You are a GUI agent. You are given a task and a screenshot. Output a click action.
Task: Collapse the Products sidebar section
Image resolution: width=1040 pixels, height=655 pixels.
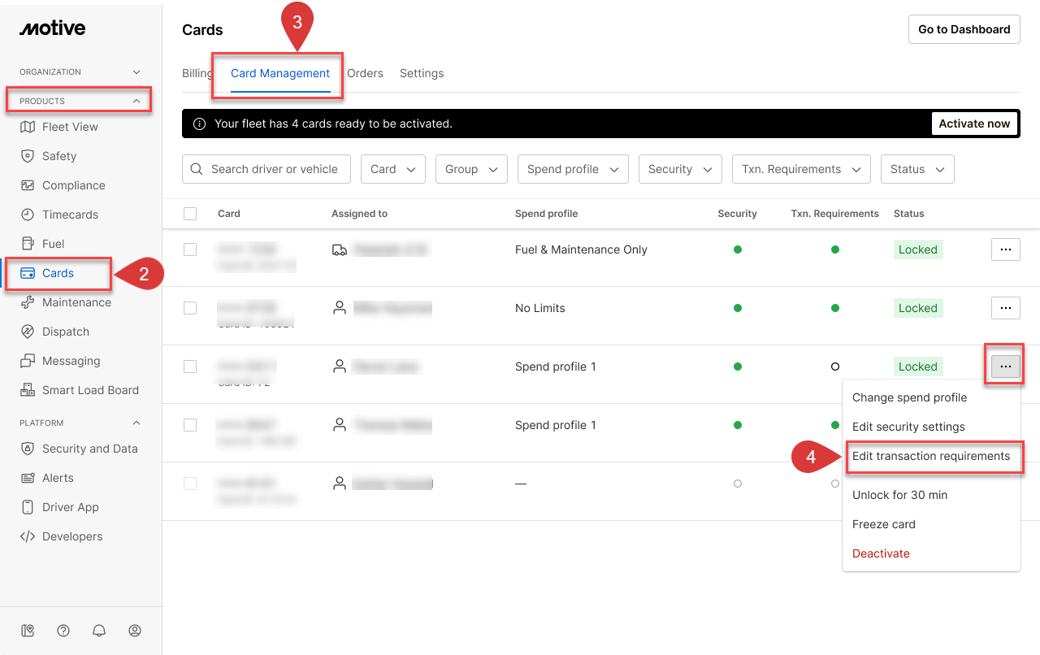(136, 102)
